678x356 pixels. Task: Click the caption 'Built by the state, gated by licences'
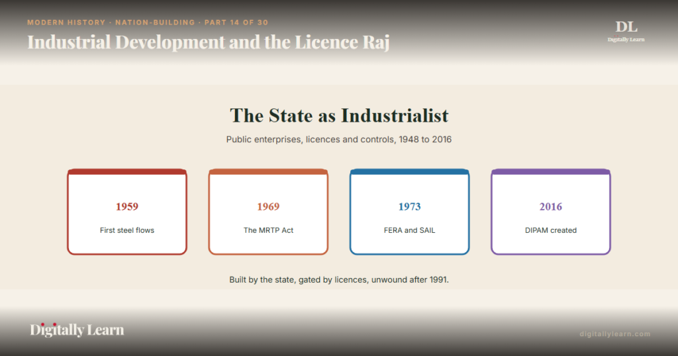[x=299, y=279]
